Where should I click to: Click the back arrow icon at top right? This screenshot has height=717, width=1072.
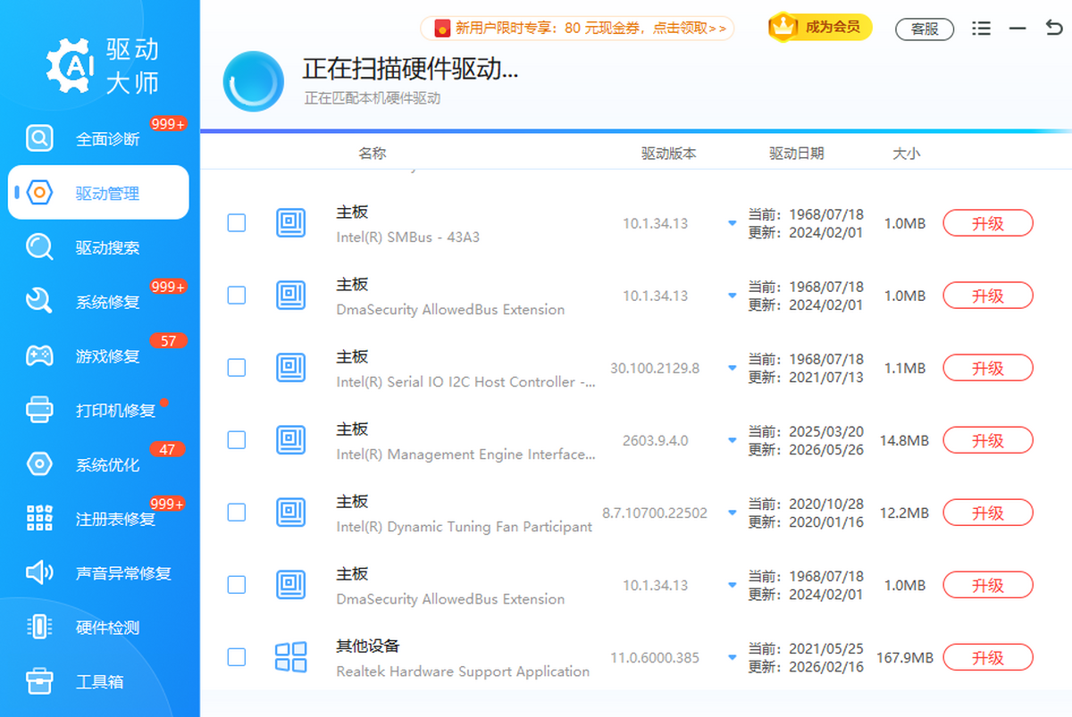click(x=1053, y=29)
